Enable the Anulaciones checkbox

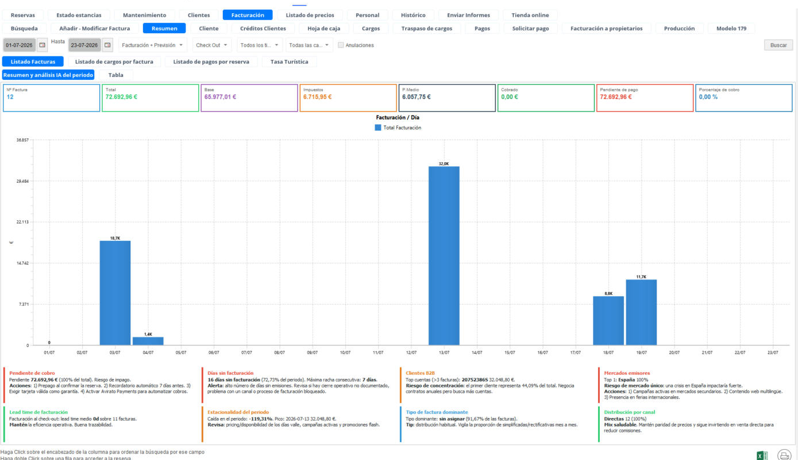341,45
